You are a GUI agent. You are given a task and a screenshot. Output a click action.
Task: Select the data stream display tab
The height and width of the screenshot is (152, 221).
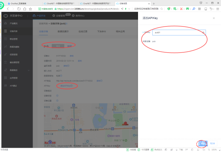63,31
